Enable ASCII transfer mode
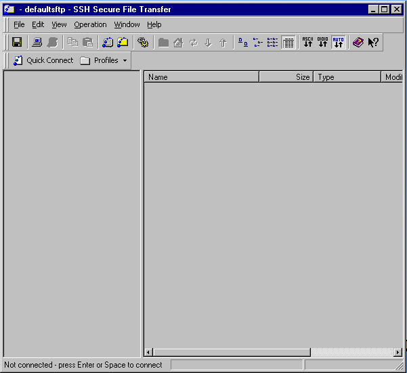407x373 pixels. [x=307, y=42]
